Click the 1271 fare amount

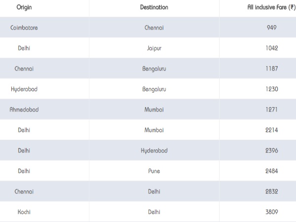271,110
